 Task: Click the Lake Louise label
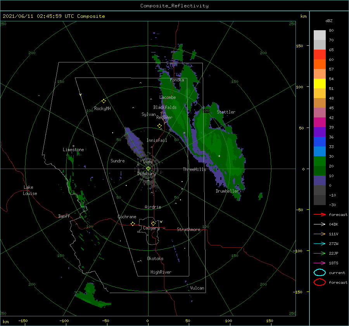pos(30,190)
